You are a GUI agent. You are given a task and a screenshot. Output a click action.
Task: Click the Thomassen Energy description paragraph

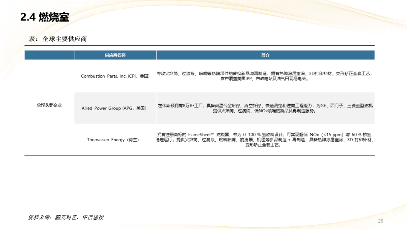[265, 139]
